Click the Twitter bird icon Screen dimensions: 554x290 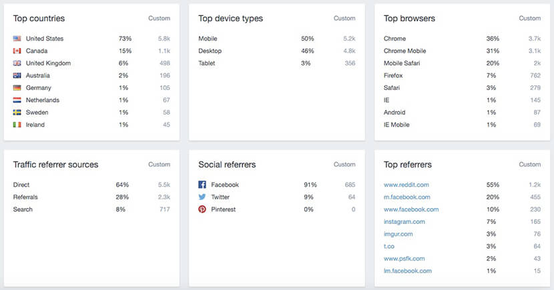202,197
